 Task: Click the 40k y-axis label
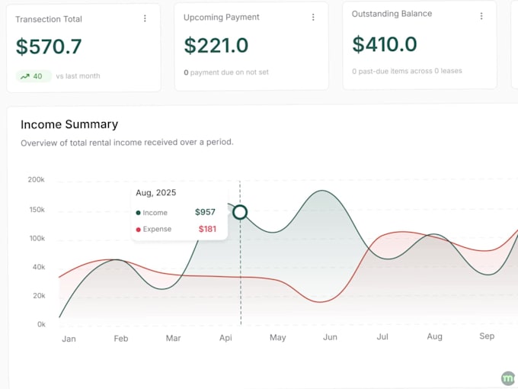(39, 267)
